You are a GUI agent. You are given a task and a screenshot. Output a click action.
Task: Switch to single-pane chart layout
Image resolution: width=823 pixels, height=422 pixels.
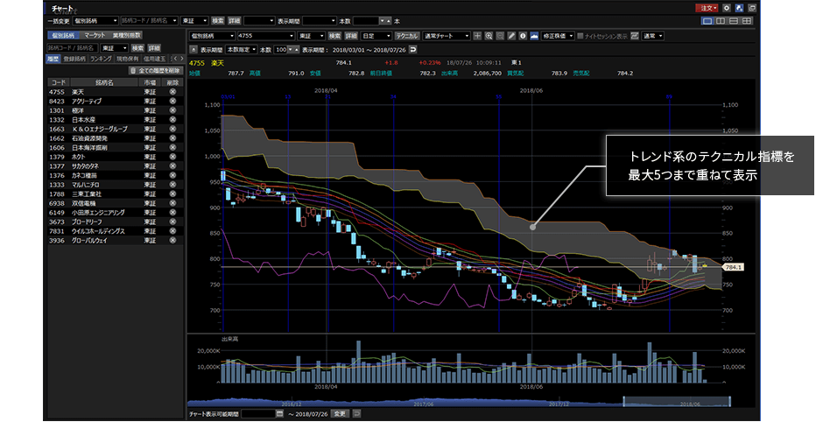707,19
